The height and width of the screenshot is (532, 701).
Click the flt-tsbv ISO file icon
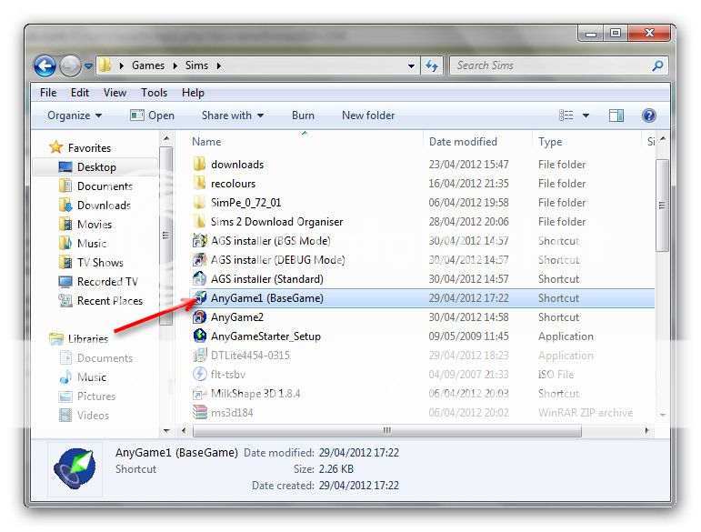pos(199,374)
